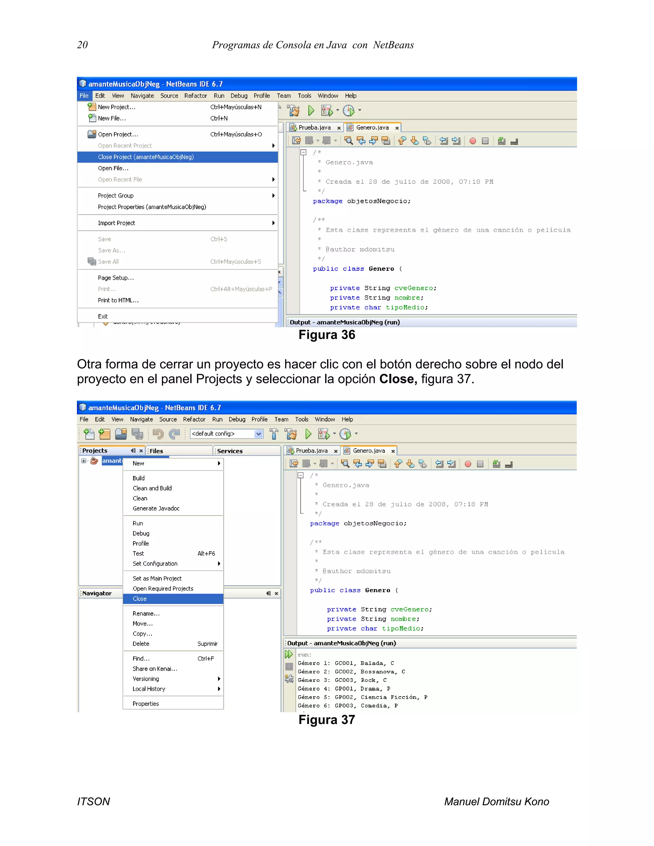Click New File icon in Figura 37 toolbar
The image size is (654, 846).
click(x=89, y=434)
